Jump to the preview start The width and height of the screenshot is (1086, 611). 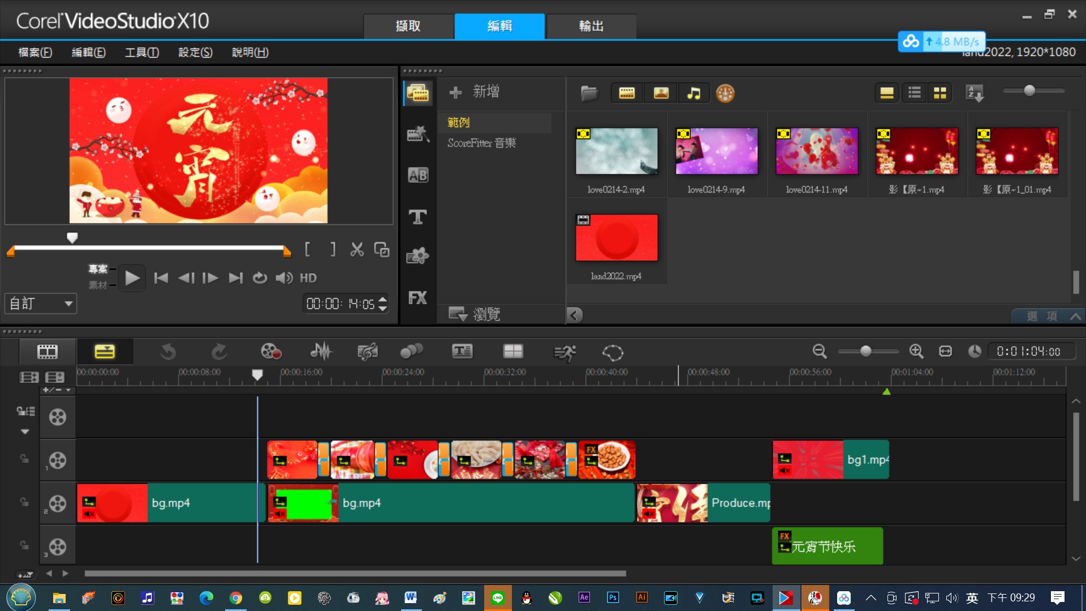pyautogui.click(x=161, y=278)
